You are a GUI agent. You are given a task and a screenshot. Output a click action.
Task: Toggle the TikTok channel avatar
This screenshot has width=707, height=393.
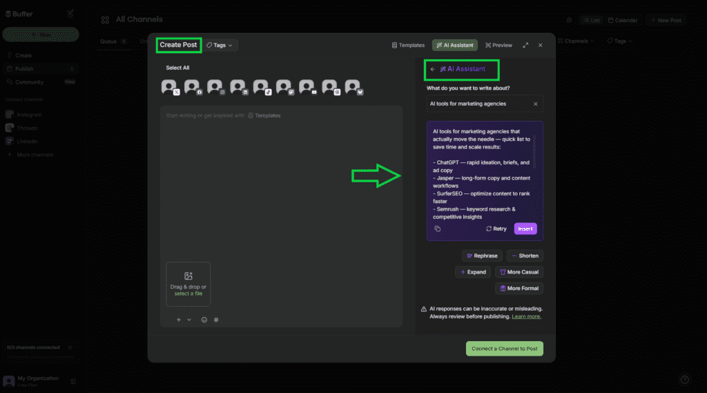pos(262,86)
